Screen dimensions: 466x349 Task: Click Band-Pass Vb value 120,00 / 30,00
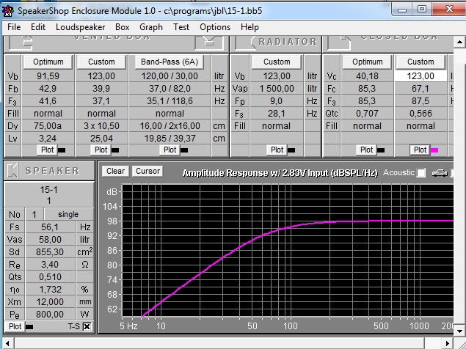pos(170,76)
